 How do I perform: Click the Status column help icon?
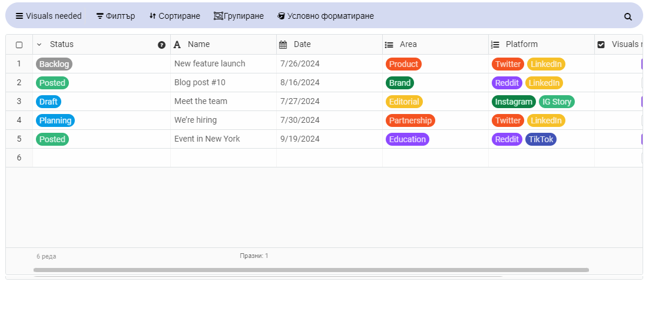pyautogui.click(x=162, y=45)
